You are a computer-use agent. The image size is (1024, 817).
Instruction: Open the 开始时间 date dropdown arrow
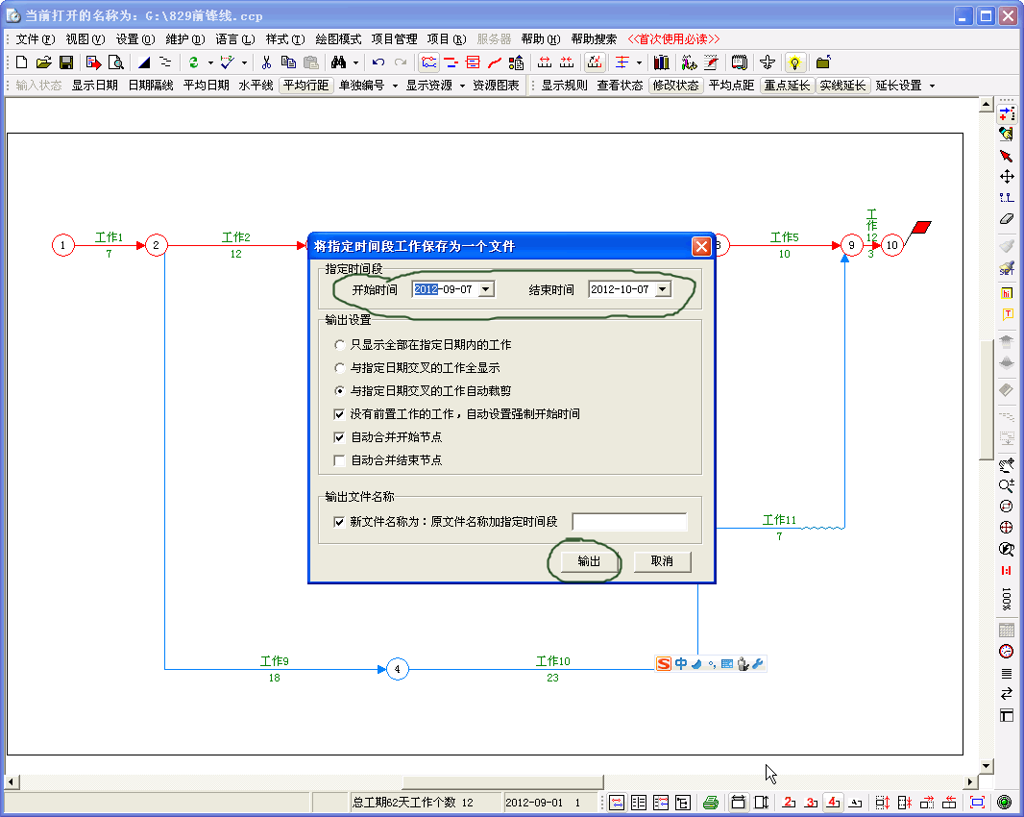tap(486, 289)
